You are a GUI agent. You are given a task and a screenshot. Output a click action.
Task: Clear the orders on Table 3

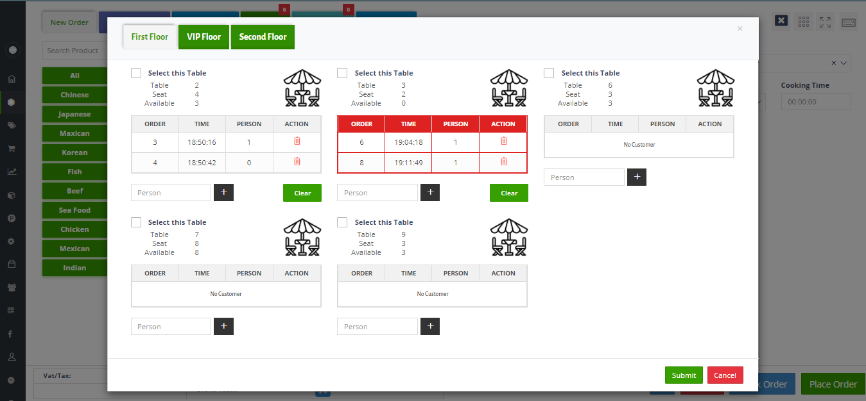[508, 193]
